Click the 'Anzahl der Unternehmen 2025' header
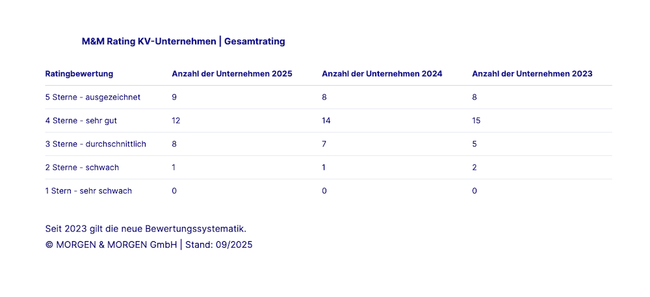Viewport: 650px width, 297px height. point(232,74)
